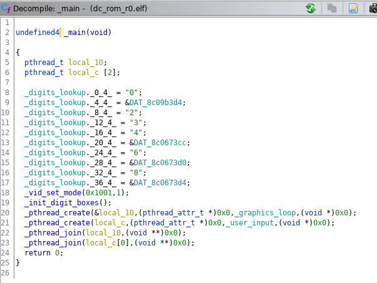The image size is (377, 283).
Task: Click the _graphics_loop function pointer
Action: coord(264,213)
